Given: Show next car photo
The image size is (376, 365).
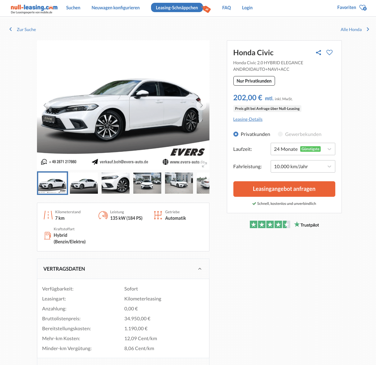Looking at the screenshot, I should point(201,105).
